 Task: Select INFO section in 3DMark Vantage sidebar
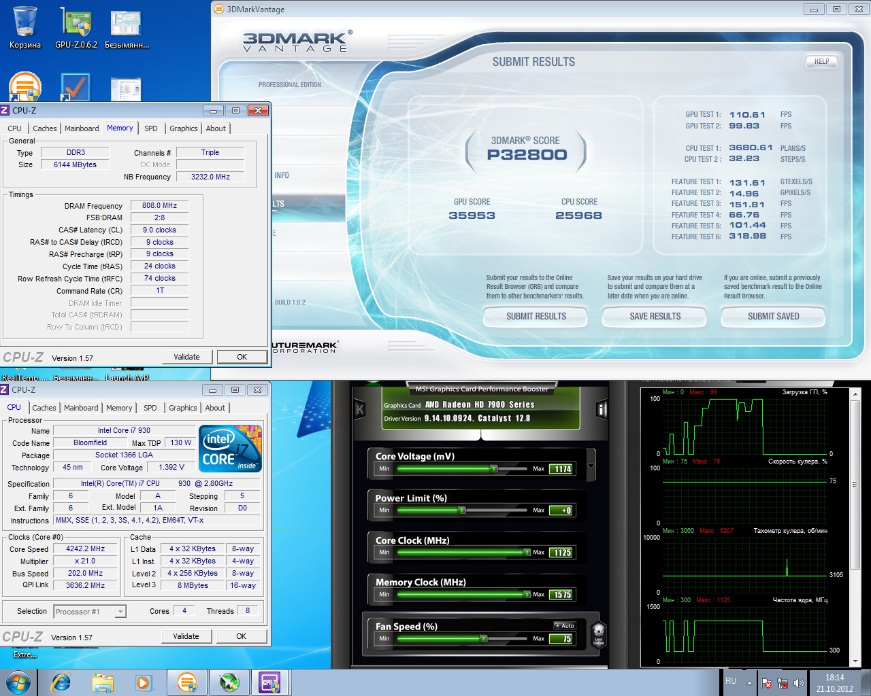[x=282, y=175]
